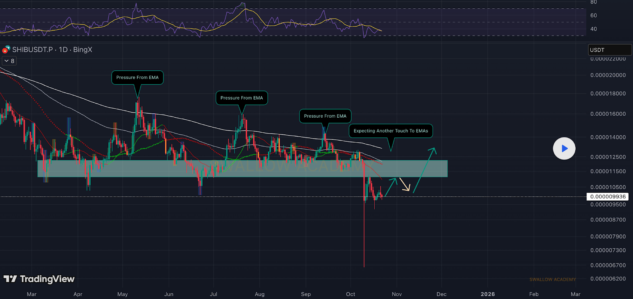Click the Oct label on the time axis

[x=351, y=294]
